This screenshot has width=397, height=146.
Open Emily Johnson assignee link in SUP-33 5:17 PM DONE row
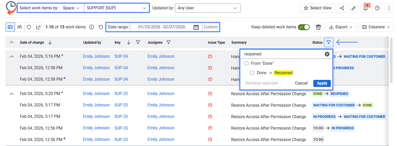click(161, 105)
